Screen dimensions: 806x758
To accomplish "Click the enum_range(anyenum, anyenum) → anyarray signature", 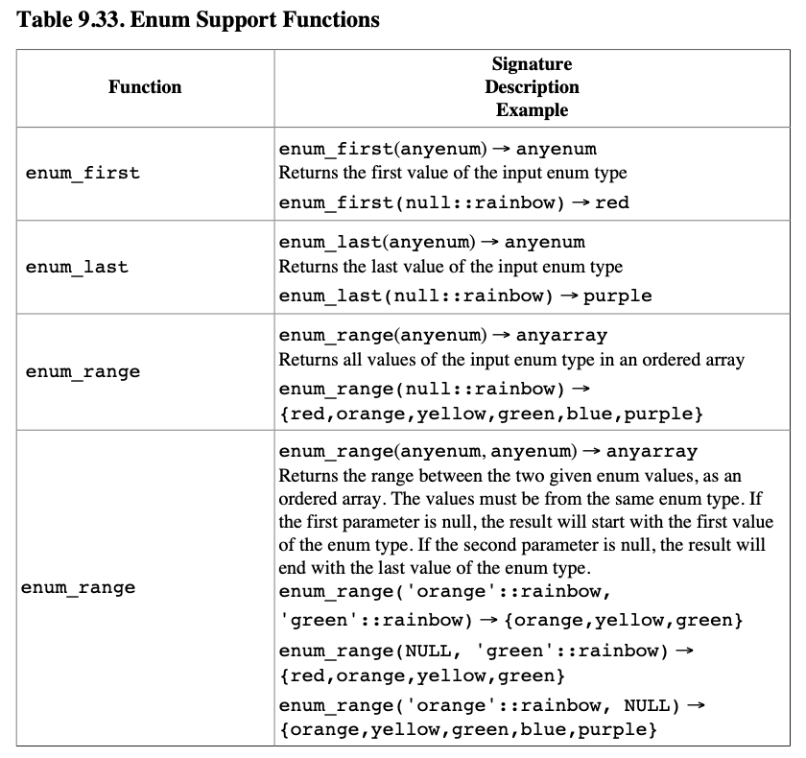I will click(x=488, y=451).
